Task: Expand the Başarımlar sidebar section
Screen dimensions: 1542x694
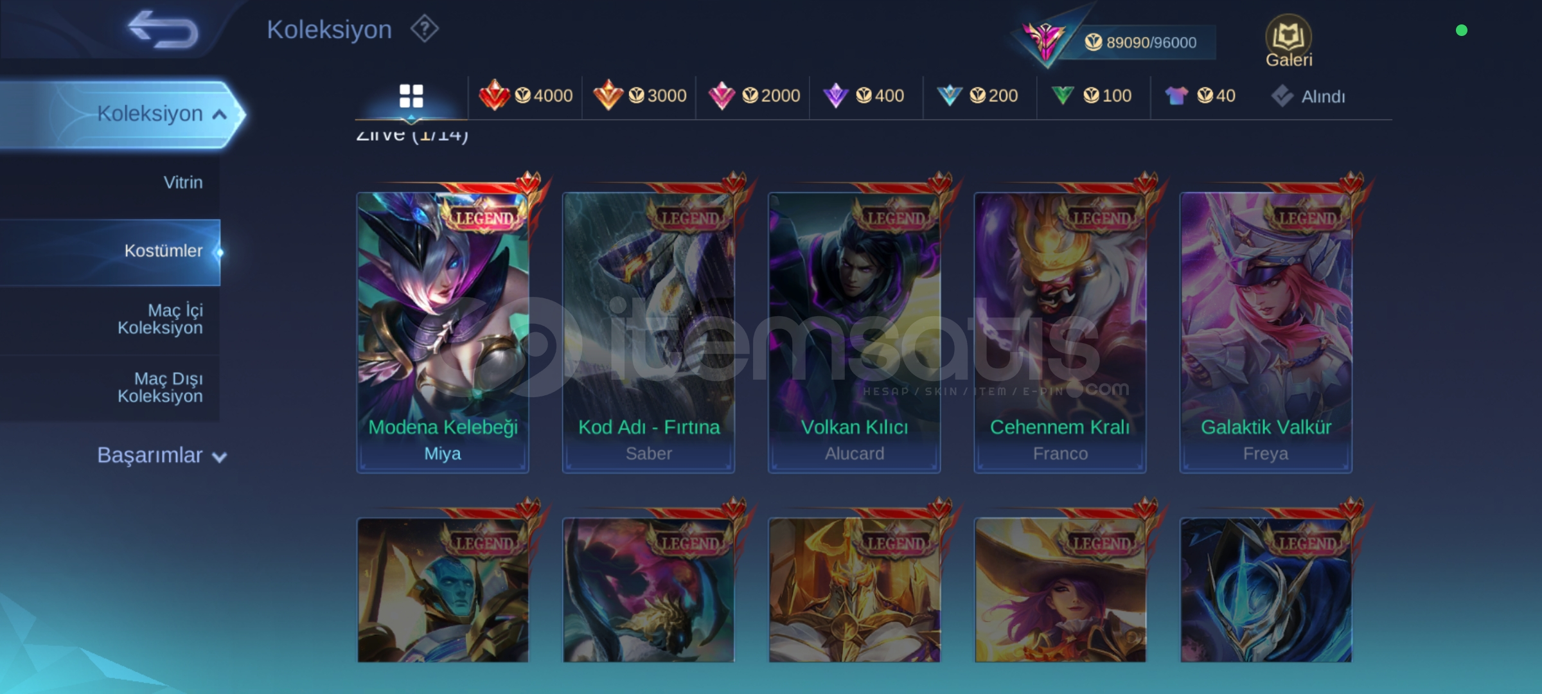Action: point(162,456)
